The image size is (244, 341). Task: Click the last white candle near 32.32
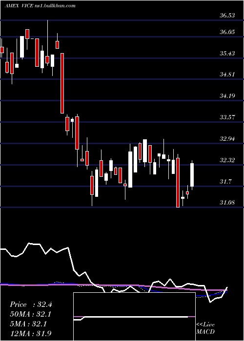click(192, 175)
